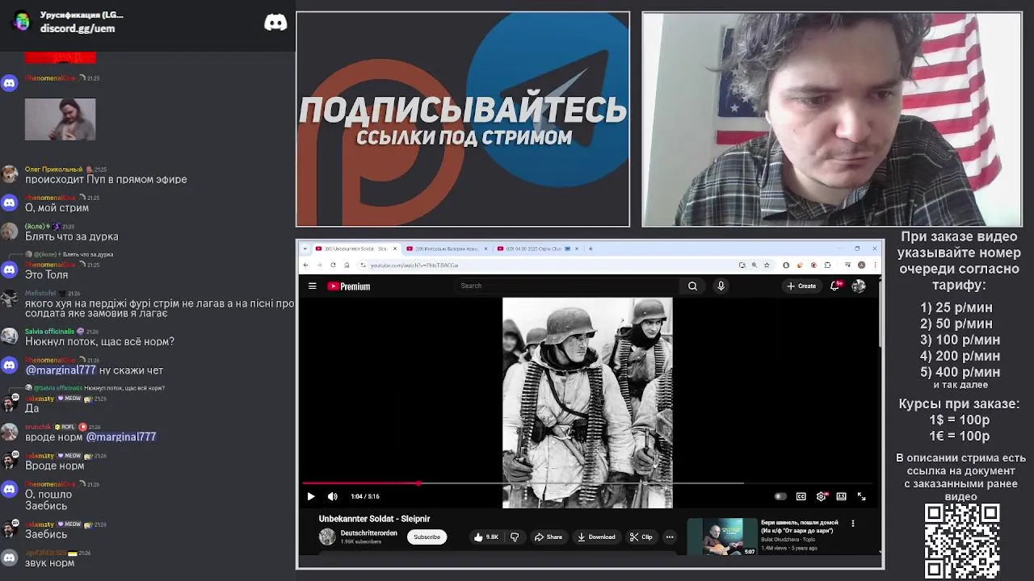Open the browser home button
The width and height of the screenshot is (1034, 581).
[x=347, y=265]
